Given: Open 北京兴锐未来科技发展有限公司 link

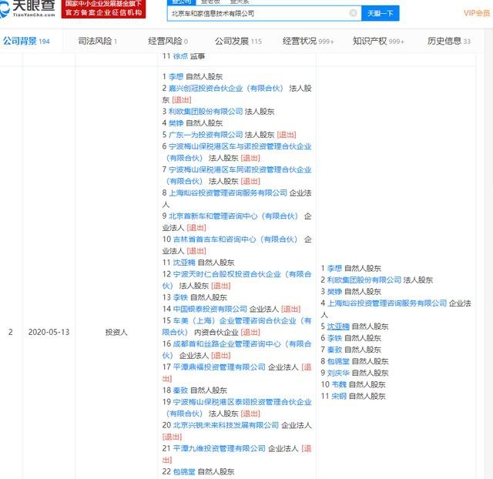Looking at the screenshot, I should [226, 426].
